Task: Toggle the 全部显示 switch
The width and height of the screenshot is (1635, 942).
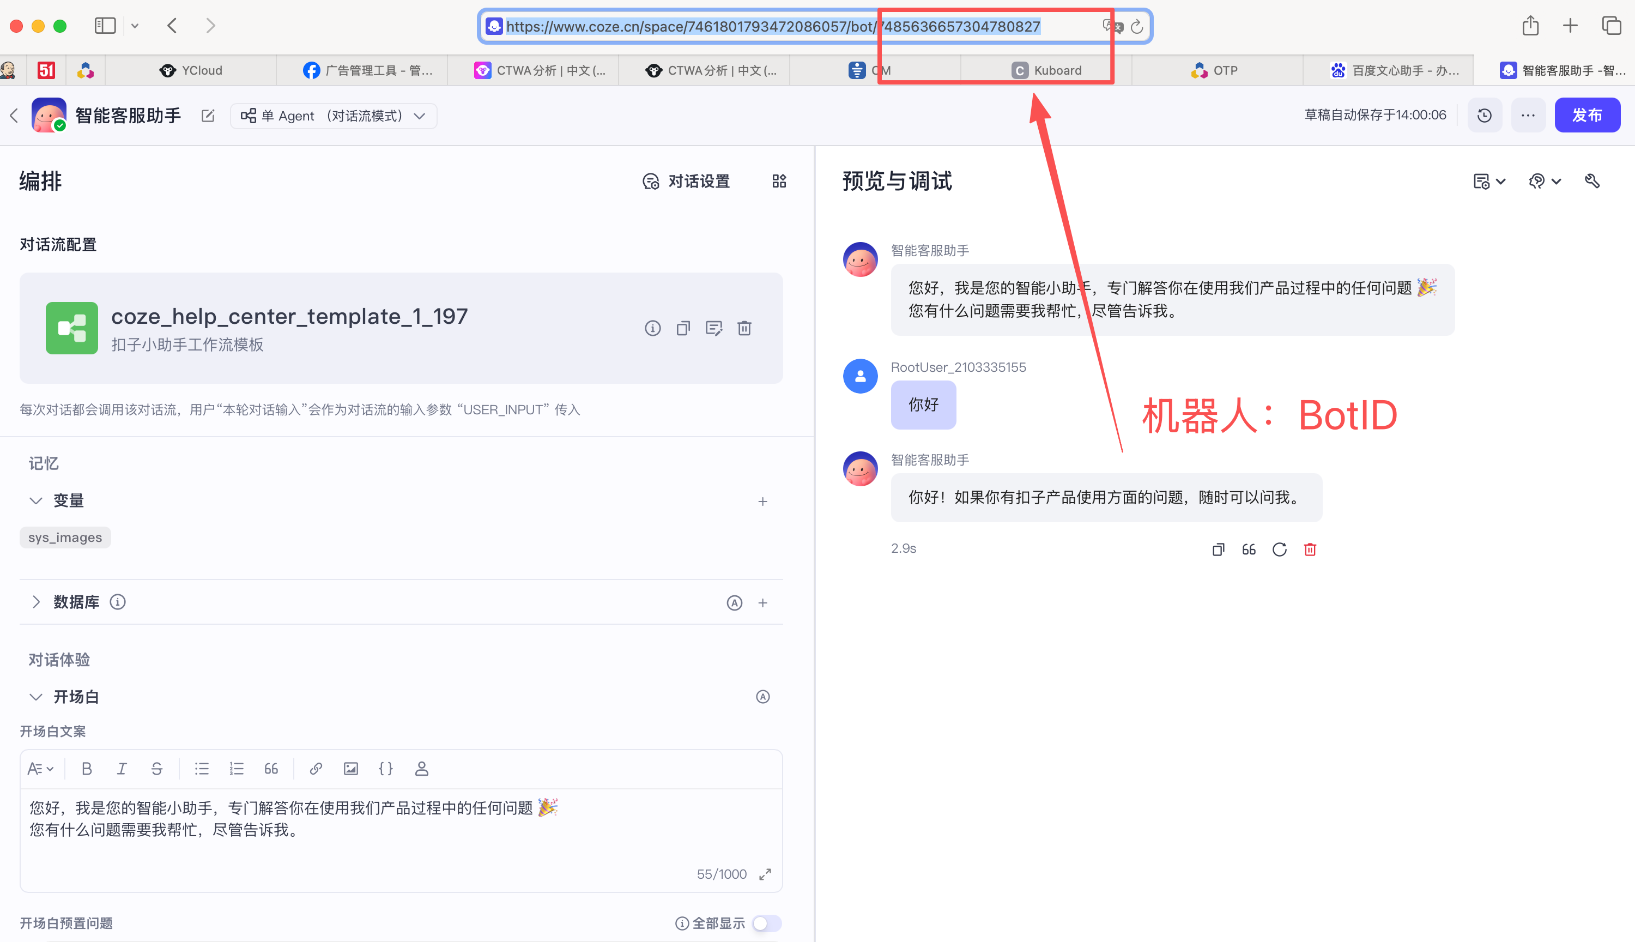Action: (766, 923)
